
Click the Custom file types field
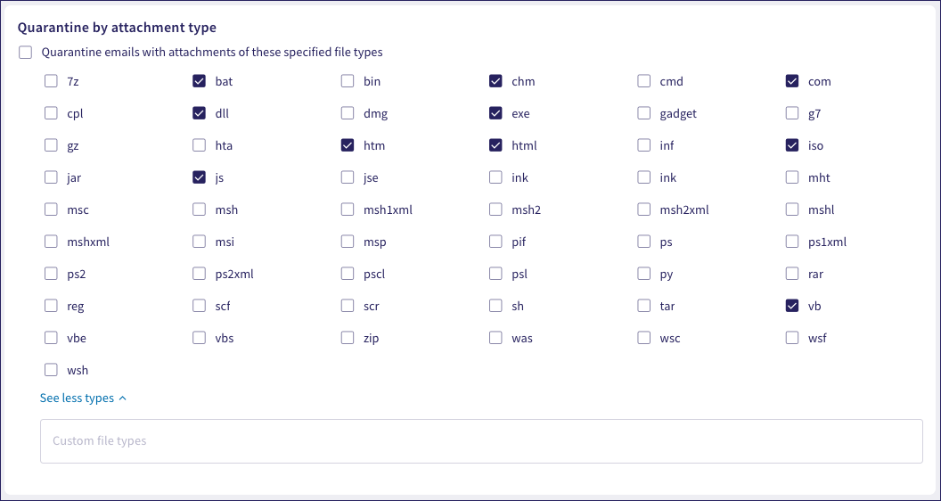tap(481, 441)
